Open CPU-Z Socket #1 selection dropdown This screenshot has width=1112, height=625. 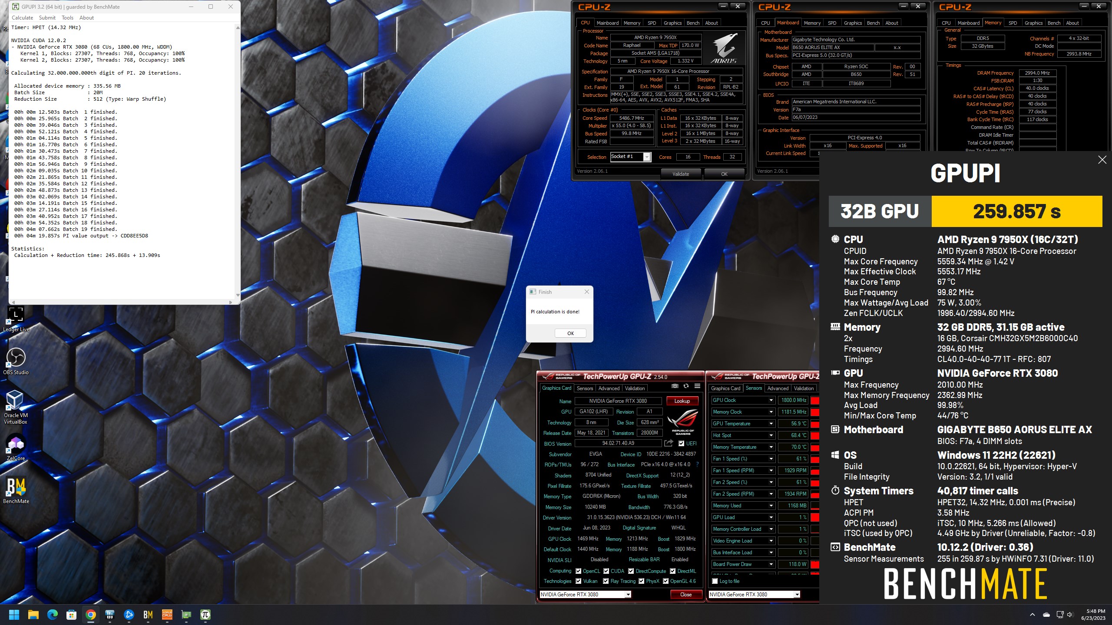(x=647, y=157)
